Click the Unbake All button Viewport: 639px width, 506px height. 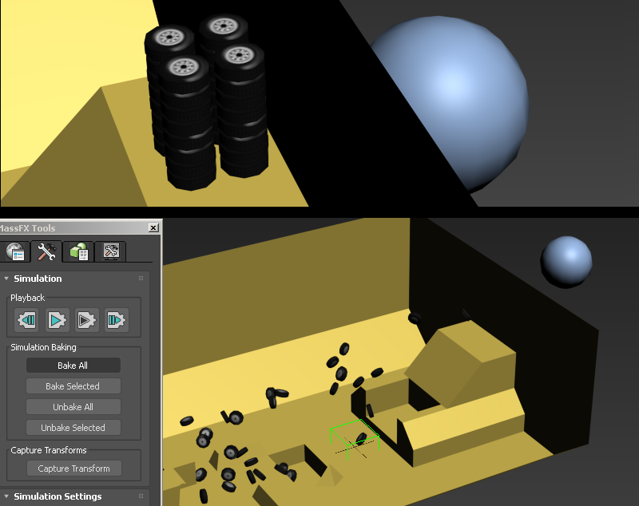click(x=73, y=407)
